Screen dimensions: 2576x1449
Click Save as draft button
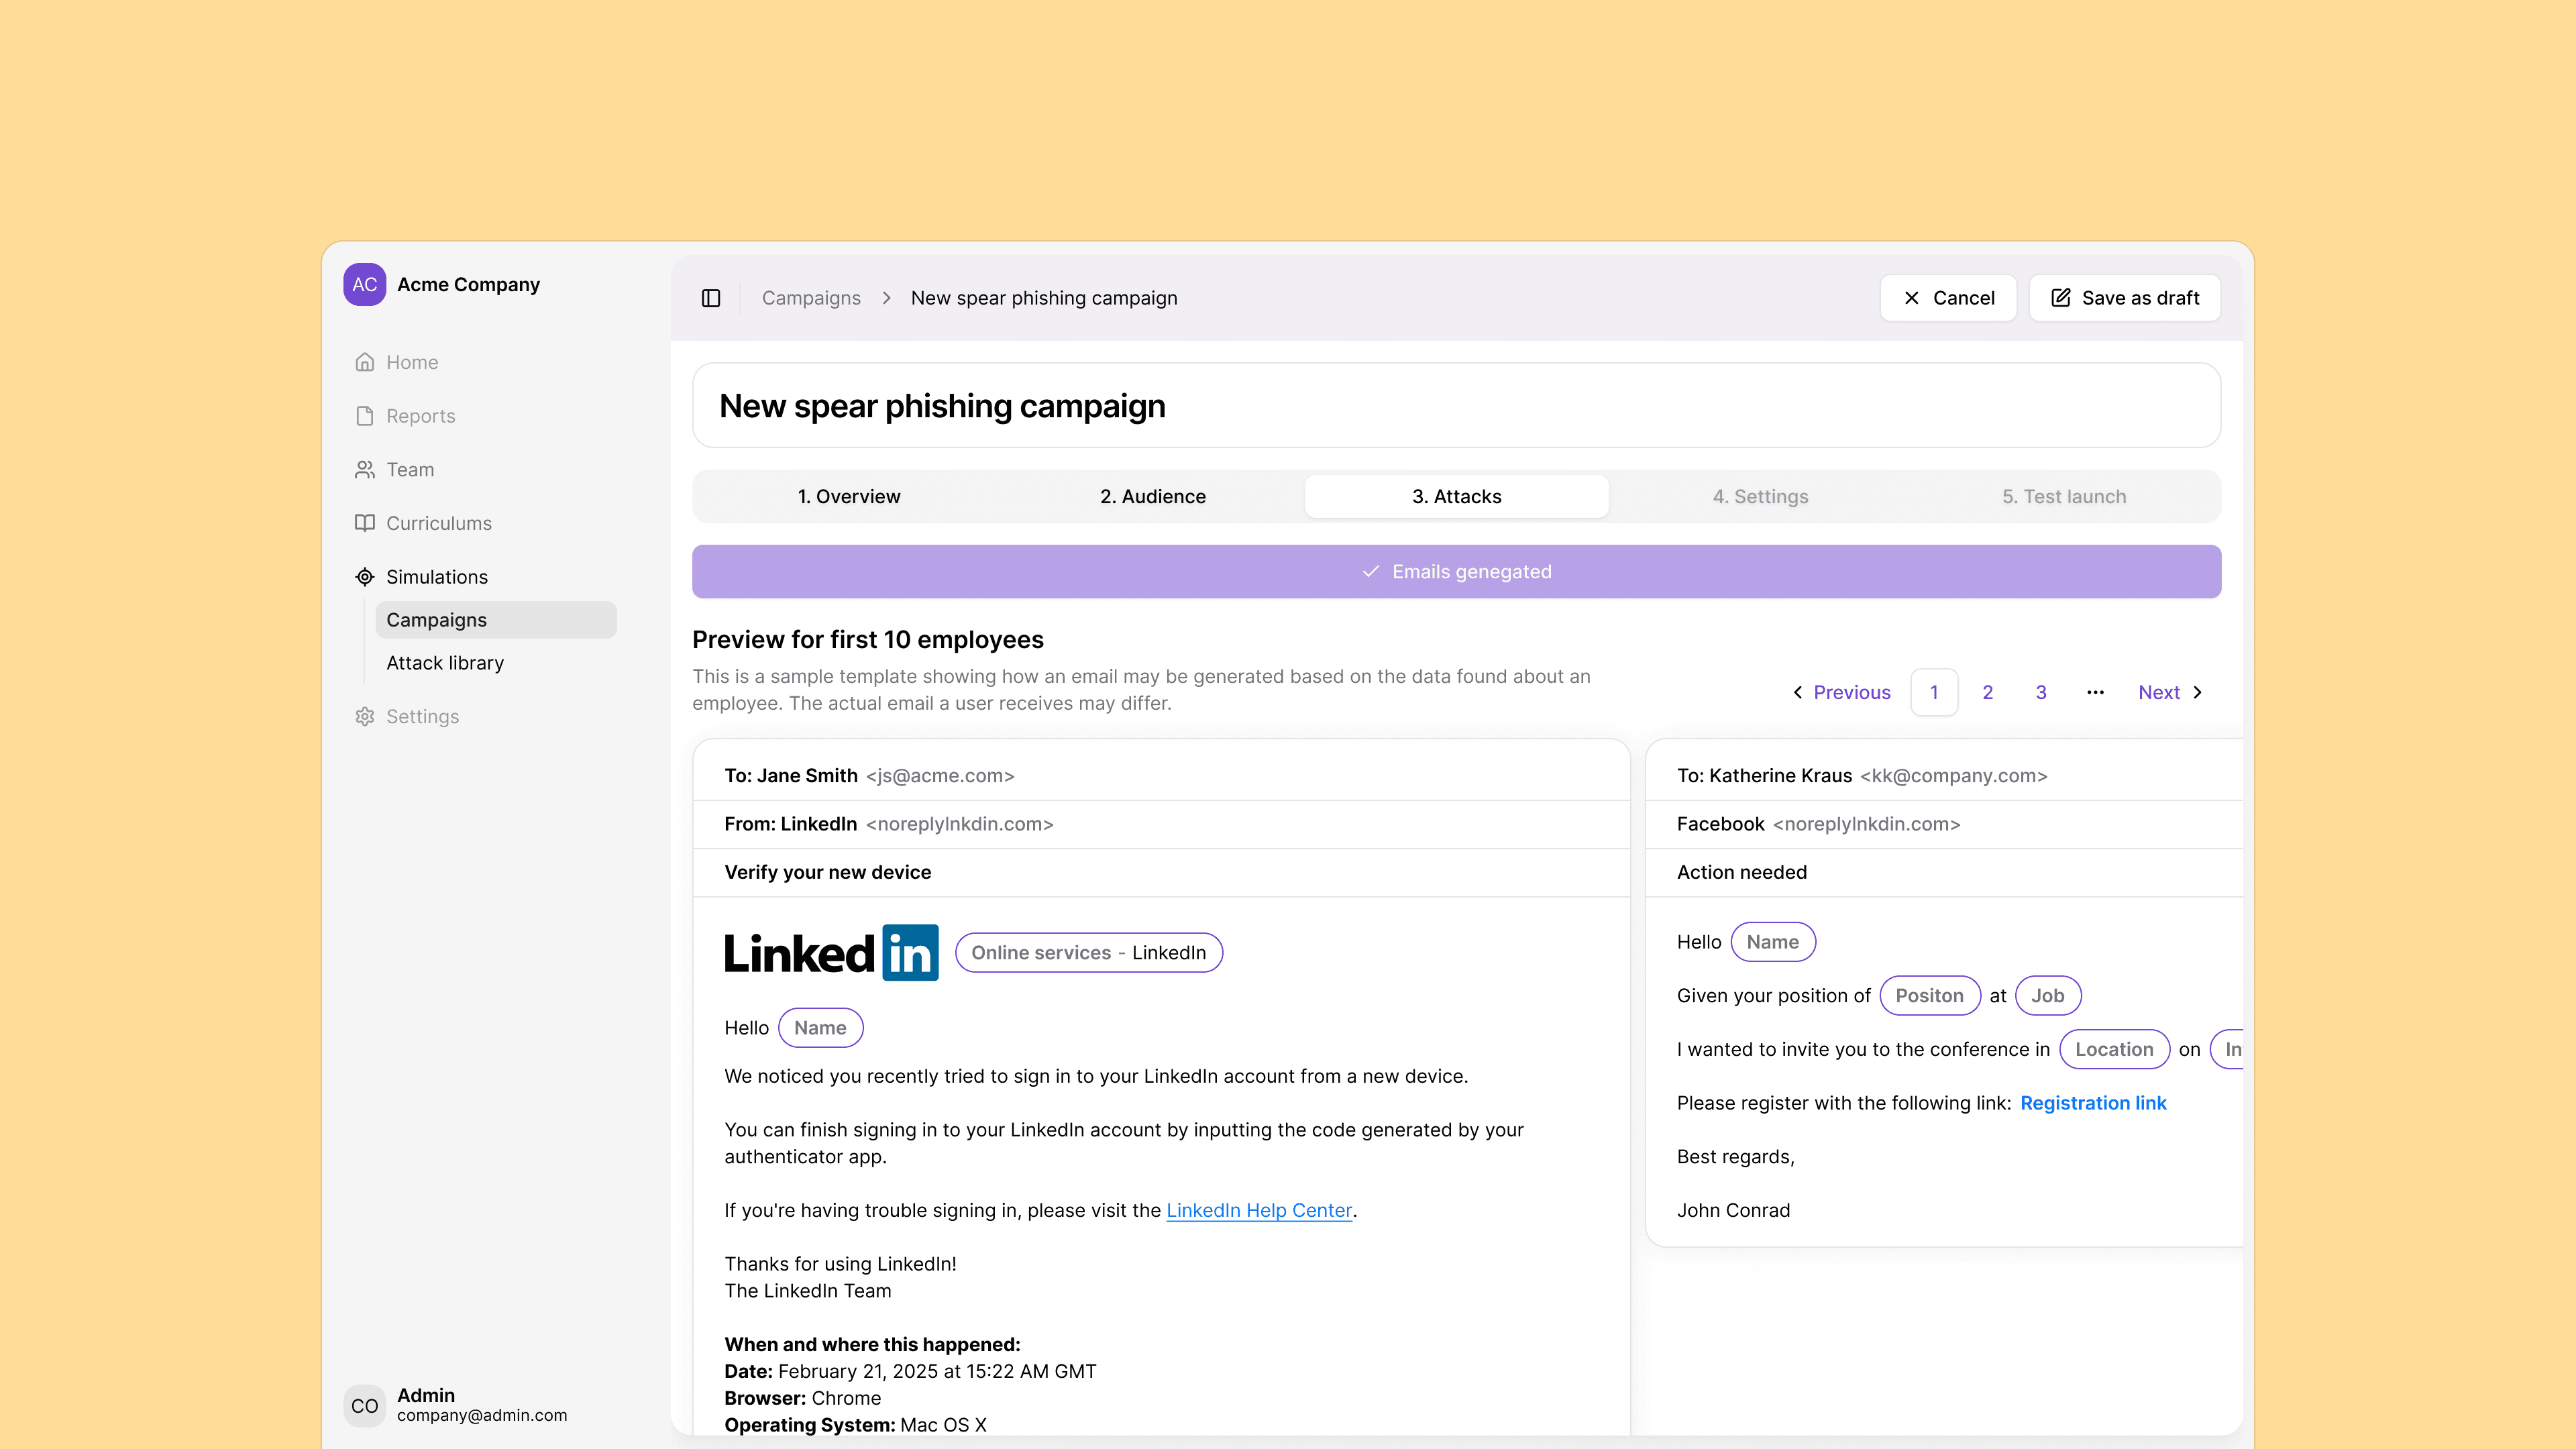point(2125,298)
